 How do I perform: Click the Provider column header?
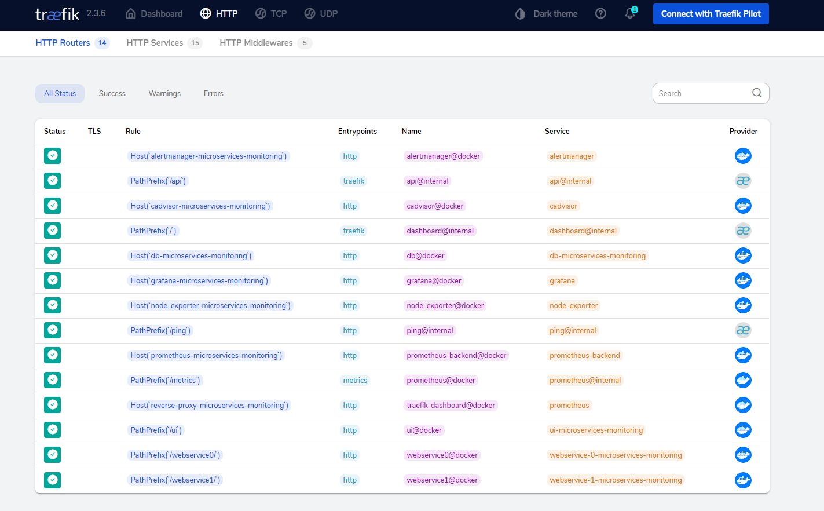point(744,132)
